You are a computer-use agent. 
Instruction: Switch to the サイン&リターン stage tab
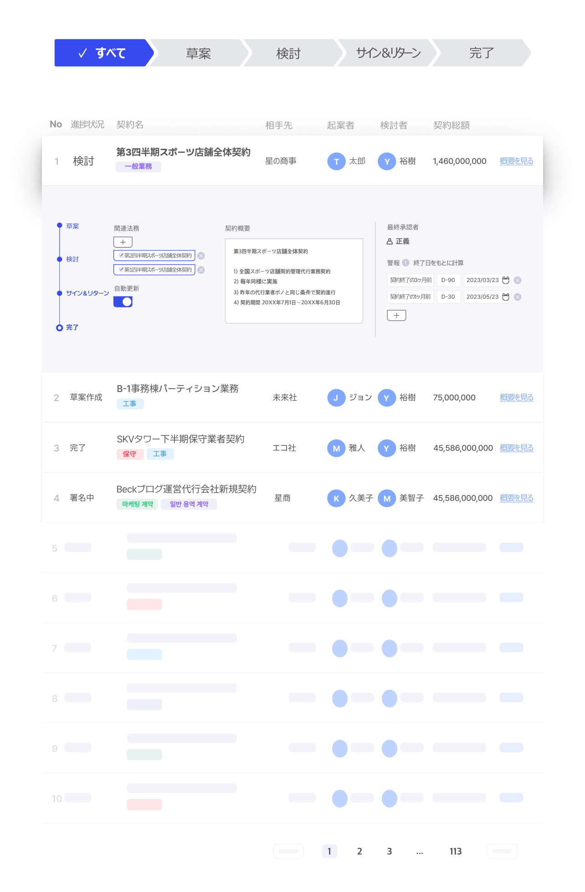[x=388, y=53]
